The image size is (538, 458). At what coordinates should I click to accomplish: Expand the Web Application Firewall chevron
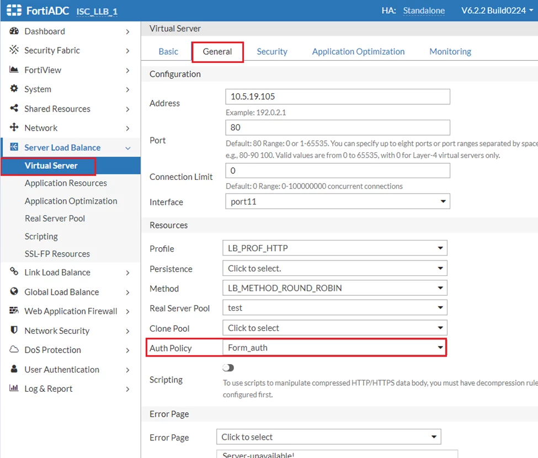(x=127, y=312)
